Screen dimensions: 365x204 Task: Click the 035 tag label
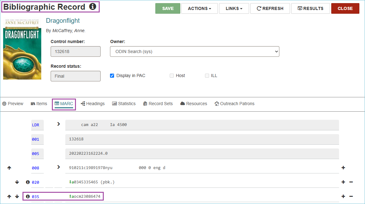(36, 197)
